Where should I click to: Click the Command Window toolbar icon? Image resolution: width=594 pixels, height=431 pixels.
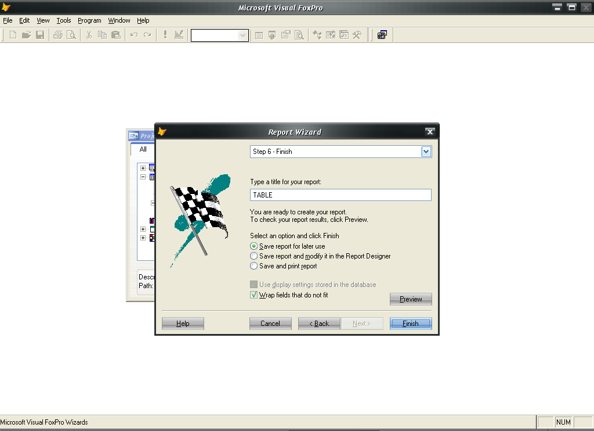pyautogui.click(x=259, y=35)
